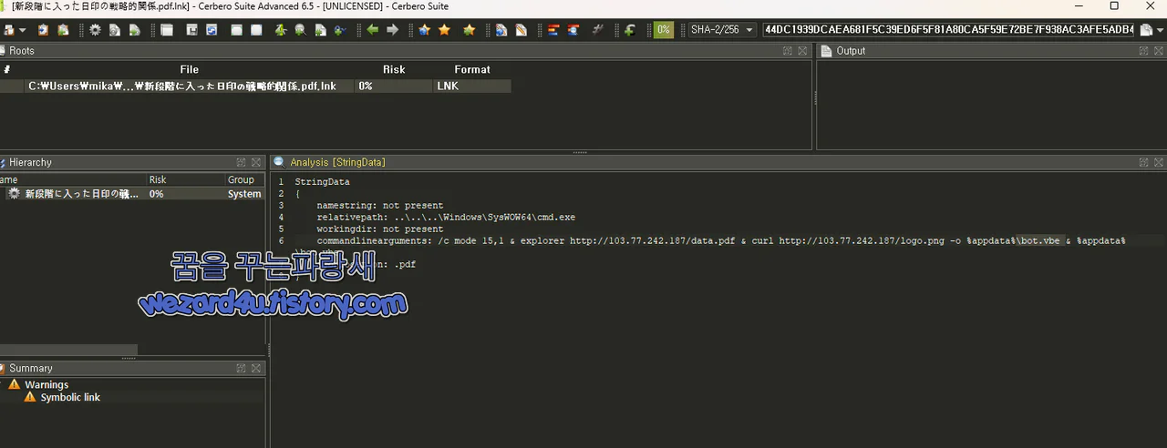Float the Summary panel
The image size is (1167, 448).
click(x=241, y=368)
